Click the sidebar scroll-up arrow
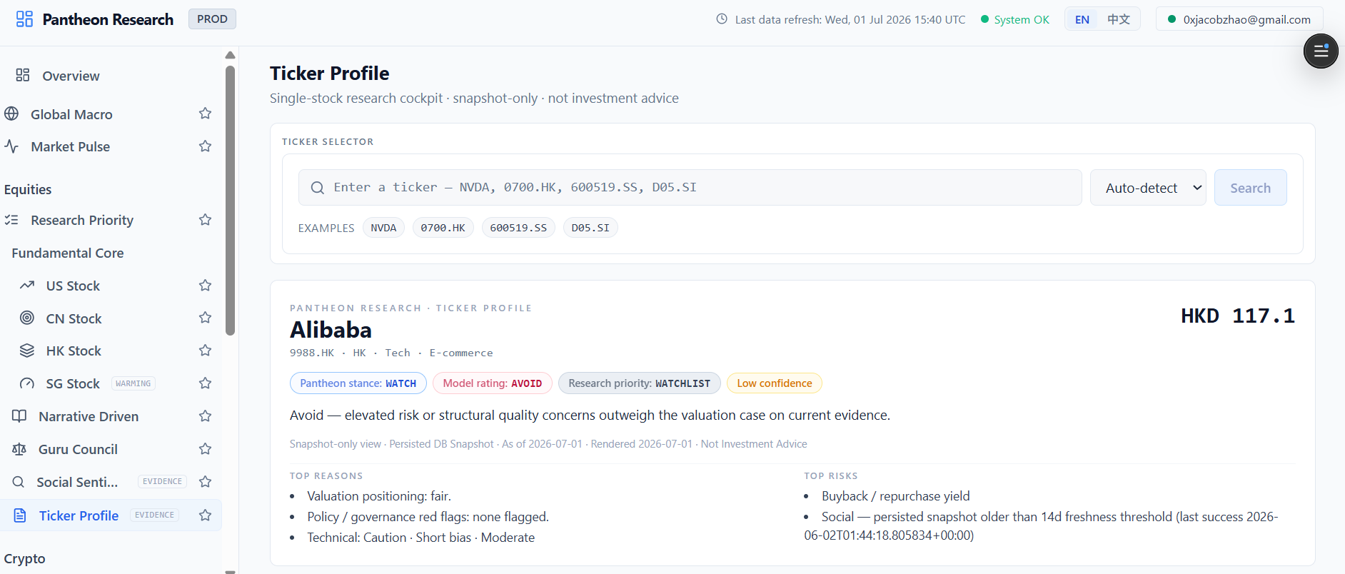Viewport: 1345px width, 574px height. [x=230, y=55]
